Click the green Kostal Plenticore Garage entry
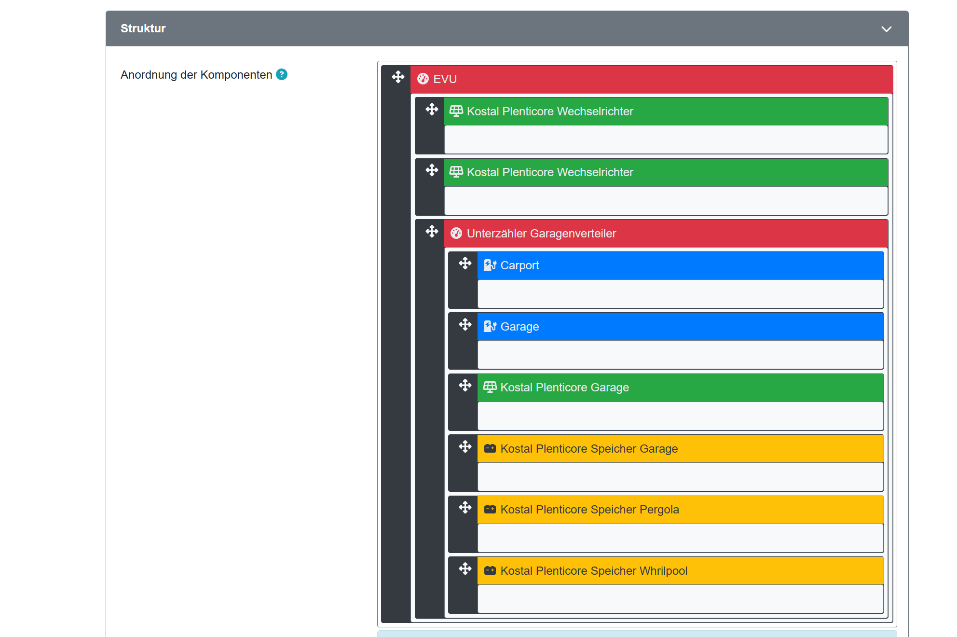This screenshot has height=637, width=957. 680,388
